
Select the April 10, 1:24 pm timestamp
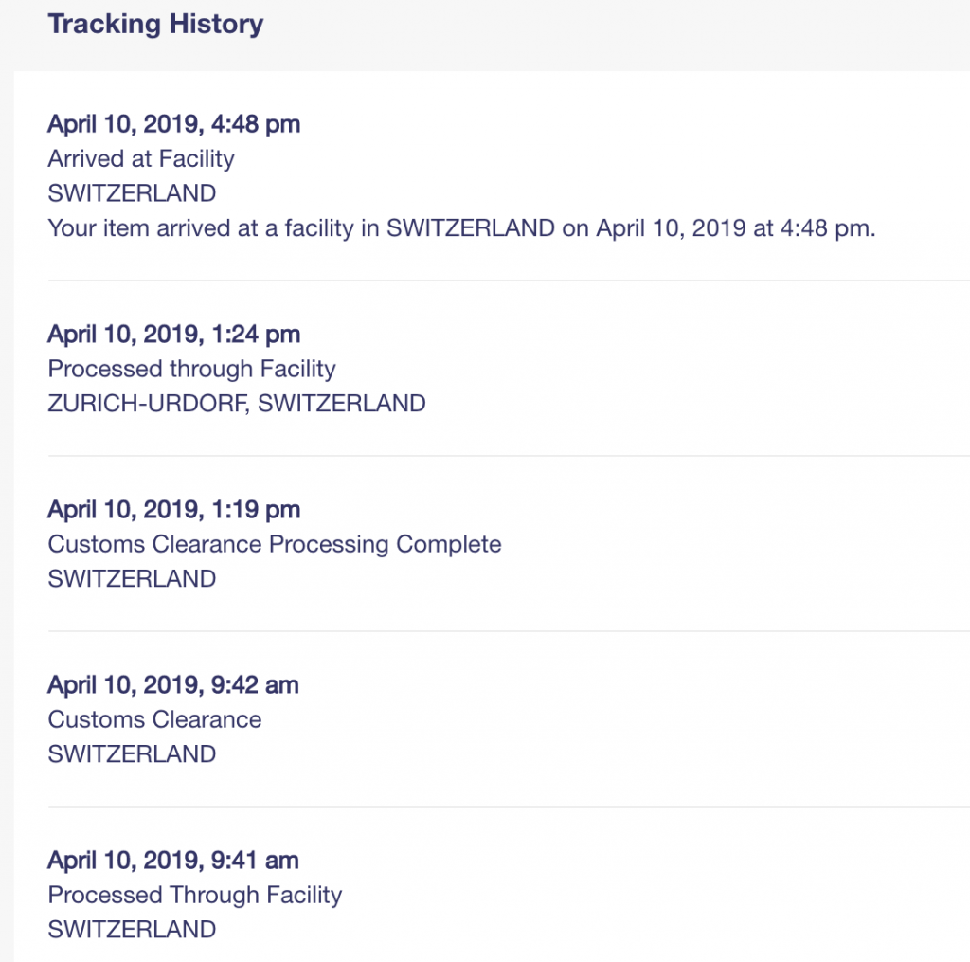point(173,334)
